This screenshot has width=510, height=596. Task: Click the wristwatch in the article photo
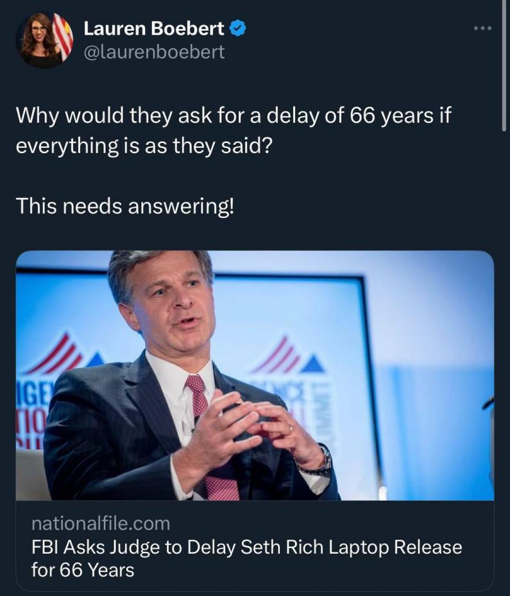(x=320, y=463)
